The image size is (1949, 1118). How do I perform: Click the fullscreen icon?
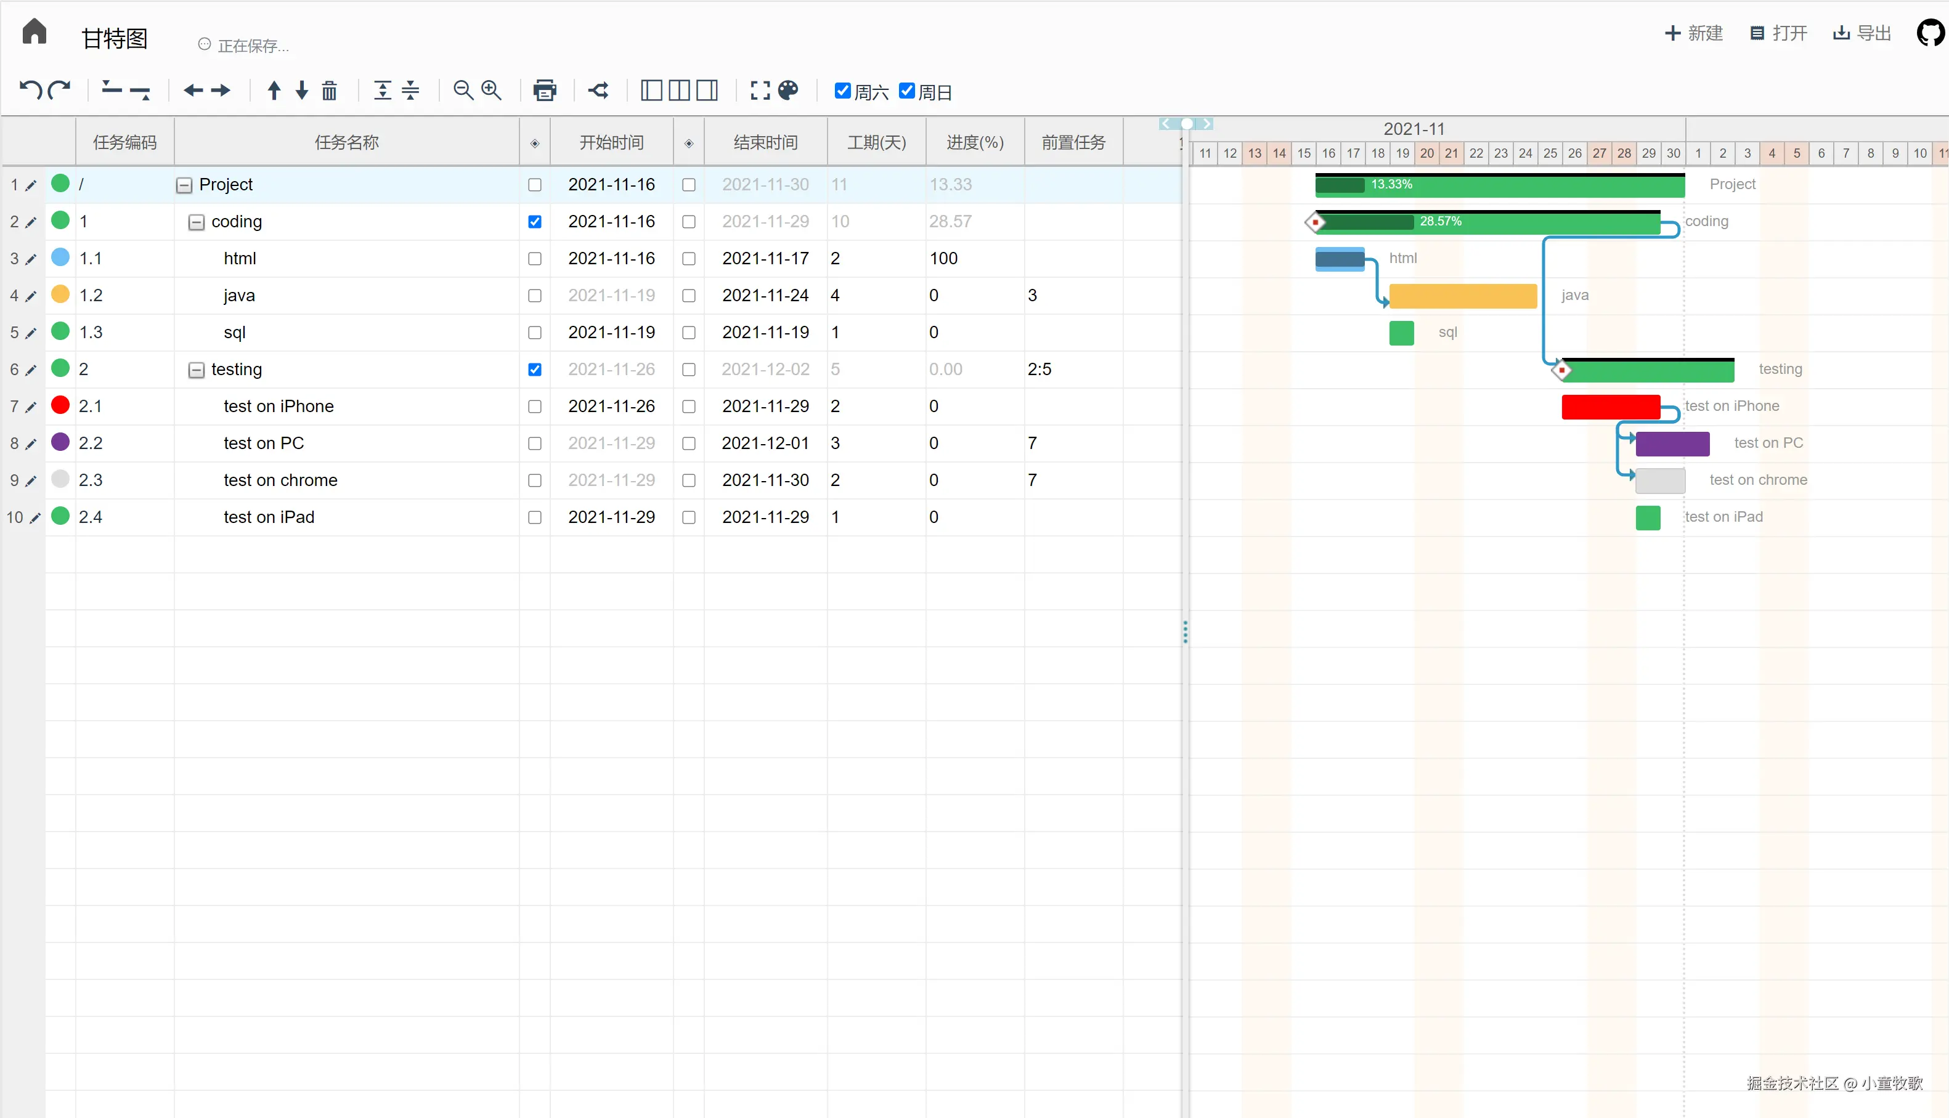[x=760, y=91]
